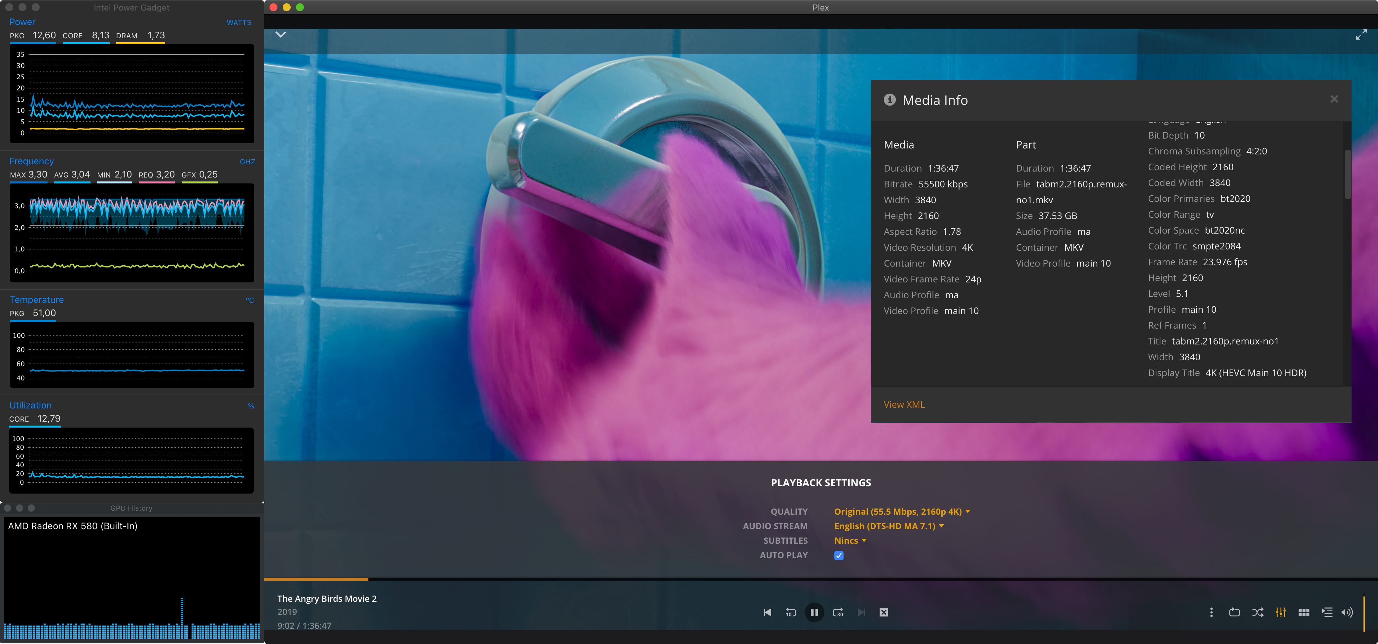
Task: Open the three-dot more options menu
Action: (x=1211, y=612)
